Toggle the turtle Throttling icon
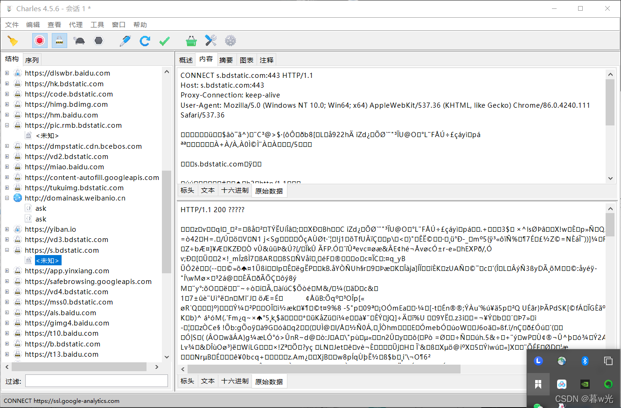The height and width of the screenshot is (408, 621). pos(79,41)
